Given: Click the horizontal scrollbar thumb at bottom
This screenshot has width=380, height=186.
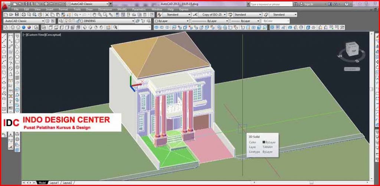Looking at the screenshot, I should click(311, 183).
